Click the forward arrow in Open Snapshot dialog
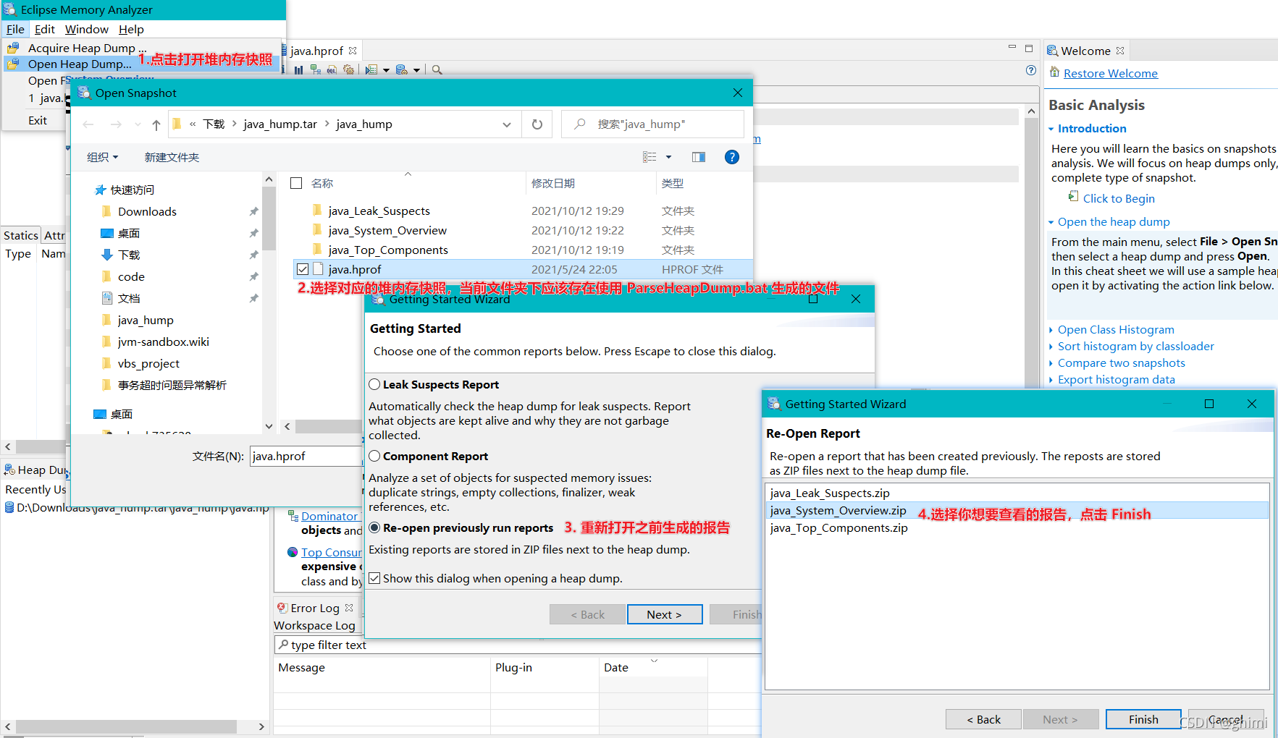 coord(116,124)
